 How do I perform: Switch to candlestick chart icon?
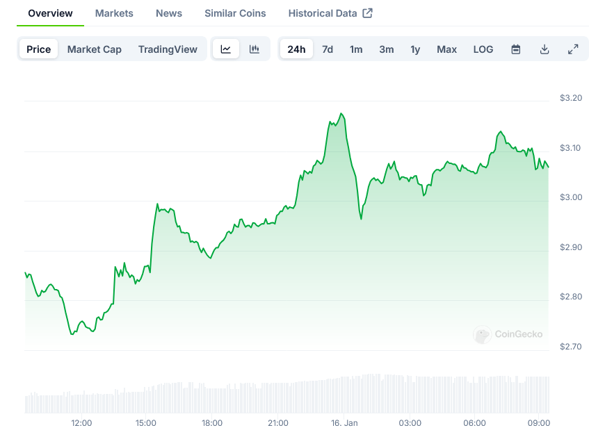coord(255,49)
